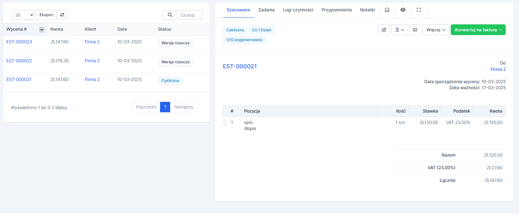Toggle fullscreen view icon
The image size is (519, 223).
419,10
